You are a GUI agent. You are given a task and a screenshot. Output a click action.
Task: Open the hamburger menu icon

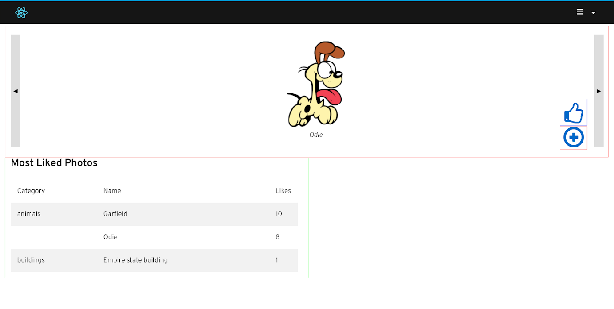[x=580, y=12]
